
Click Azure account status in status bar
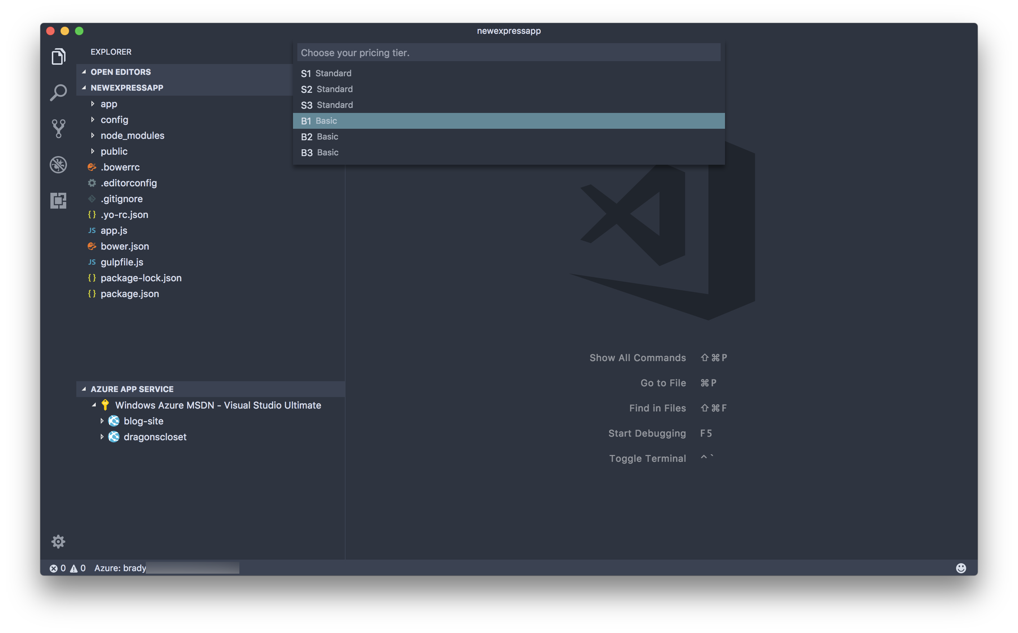tap(119, 568)
